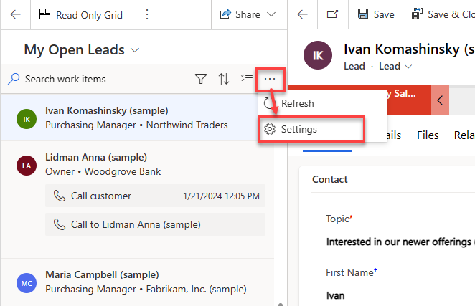Click Purchasing Manager • Fabrikam, Inc. subtitle
475x306 pixels.
click(x=146, y=289)
